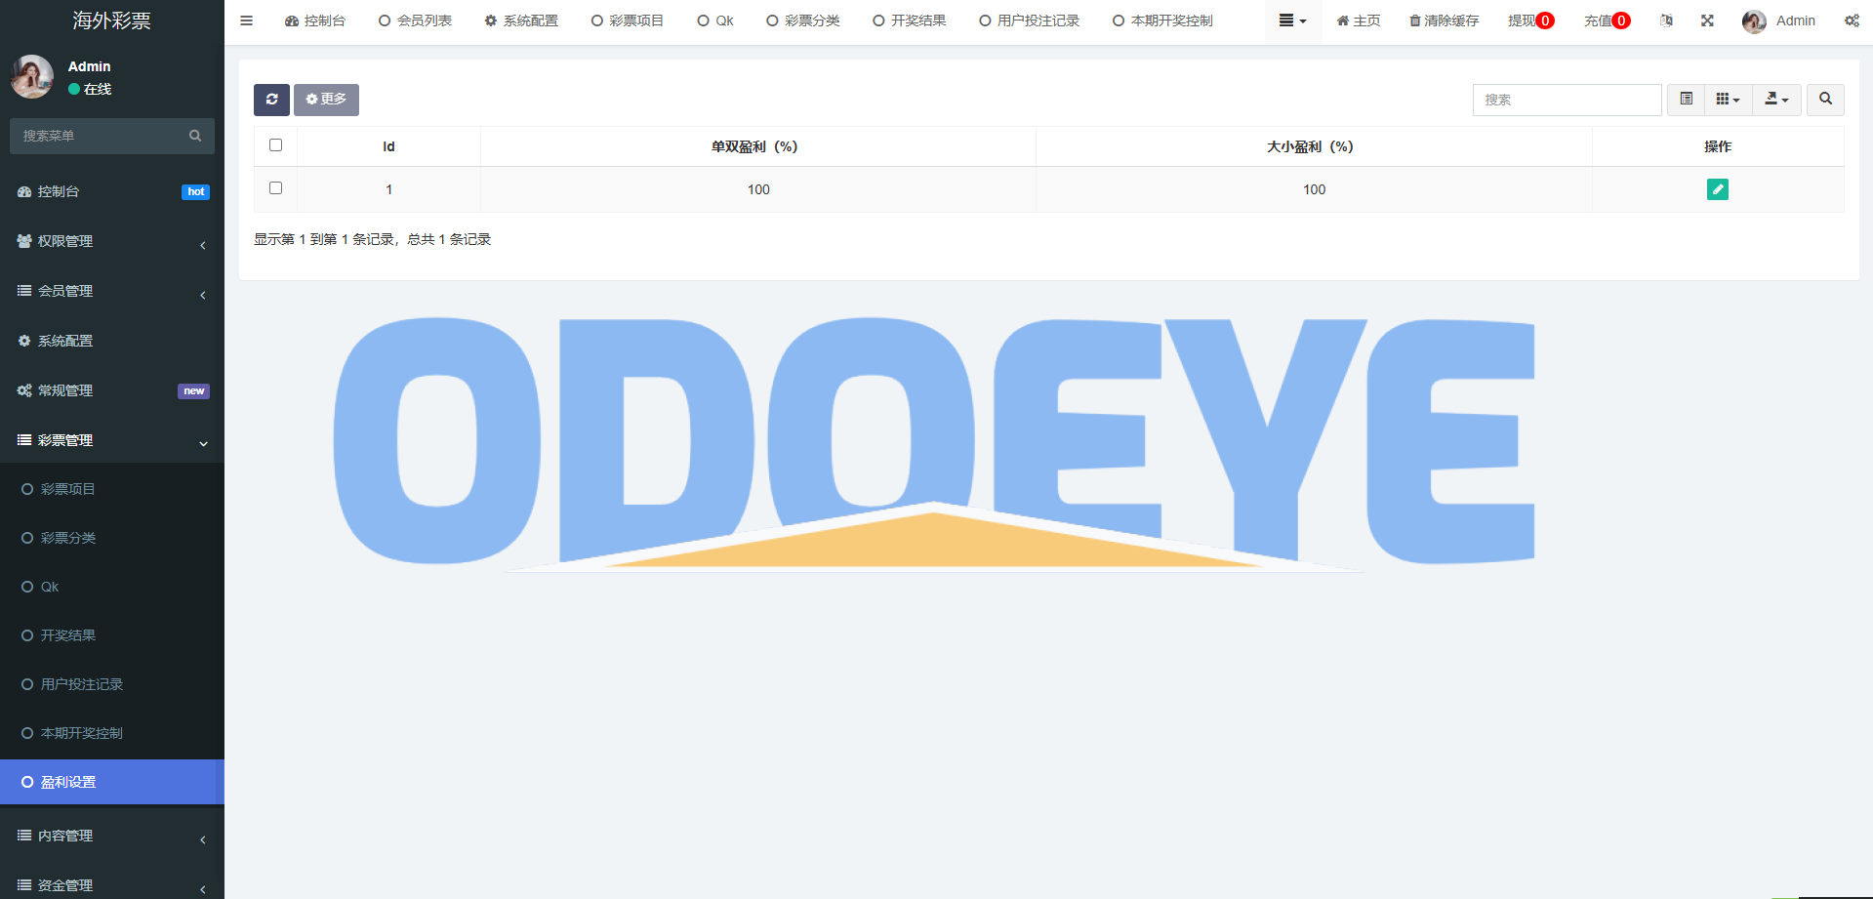Image resolution: width=1873 pixels, height=899 pixels.
Task: Click the 更多 button
Action: tap(326, 100)
